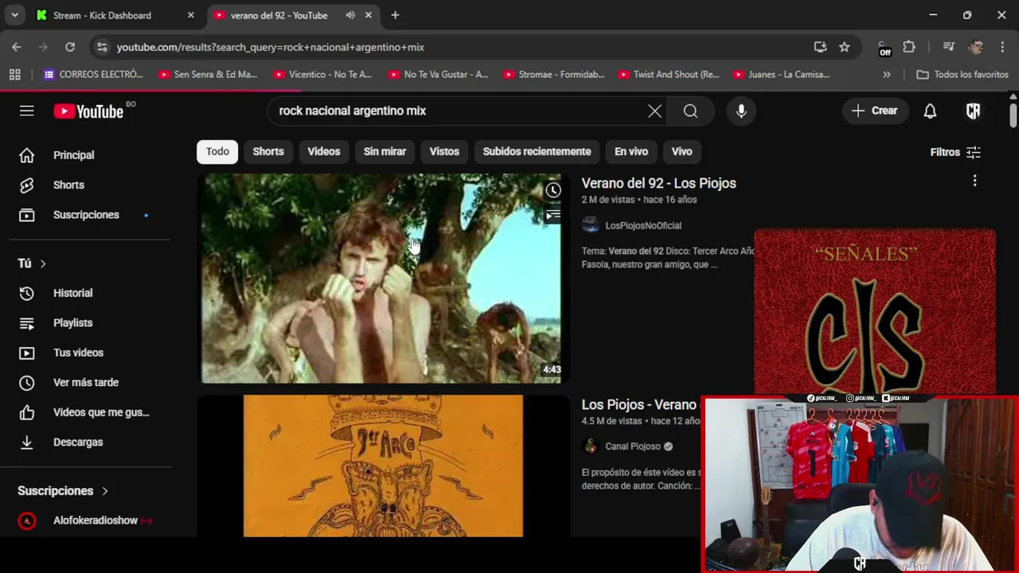
Task: Open the Los Piojos - Verano second result title
Action: pos(639,404)
